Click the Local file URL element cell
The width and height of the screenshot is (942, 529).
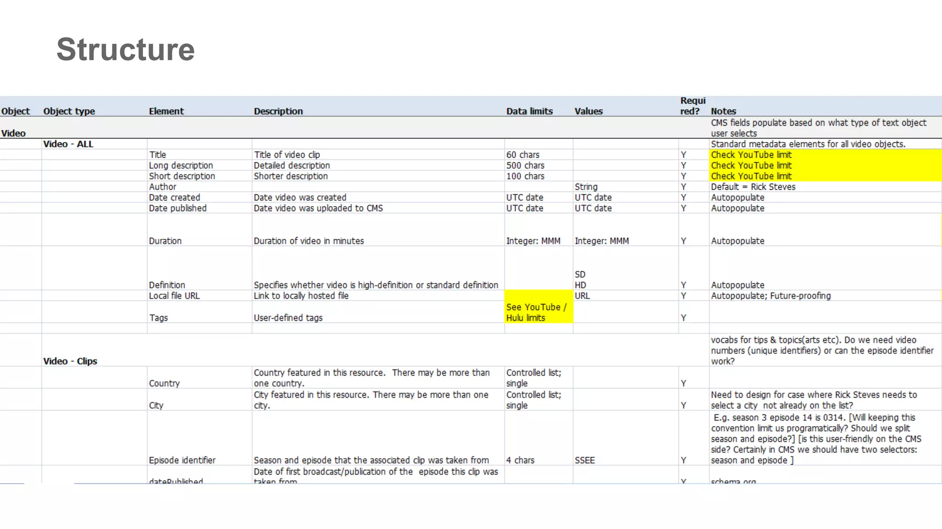coord(174,296)
